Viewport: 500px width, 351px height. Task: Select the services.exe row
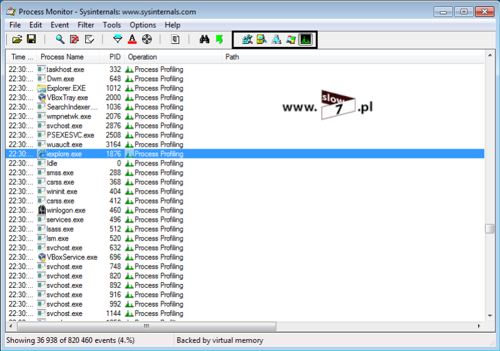coord(245,220)
